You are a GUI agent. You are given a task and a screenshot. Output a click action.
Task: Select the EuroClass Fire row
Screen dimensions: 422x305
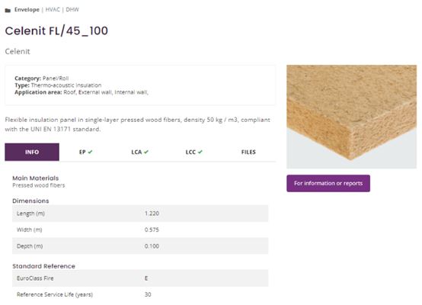140,278
